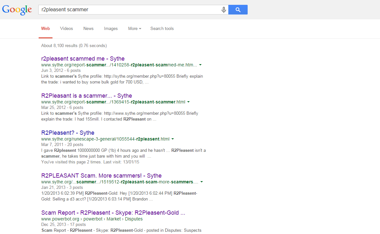Expand arrow beside r2pleasant-scammer.html URL
The height and width of the screenshot is (234, 380).
pos(188,102)
